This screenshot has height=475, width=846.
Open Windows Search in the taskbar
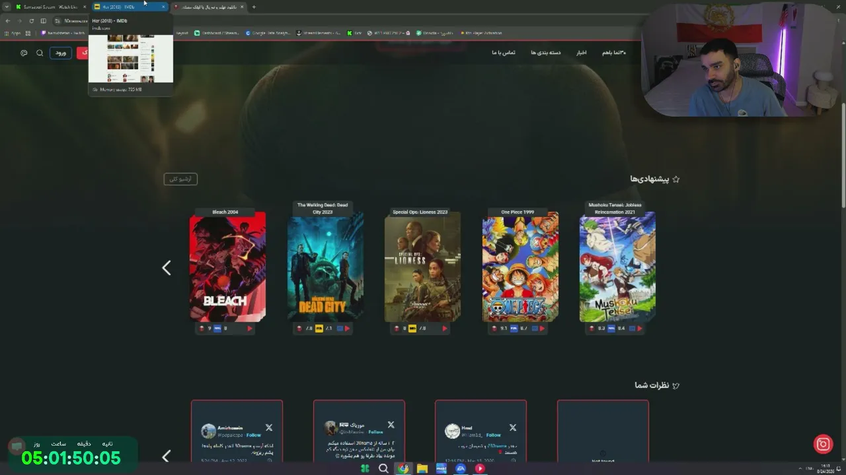pyautogui.click(x=383, y=468)
